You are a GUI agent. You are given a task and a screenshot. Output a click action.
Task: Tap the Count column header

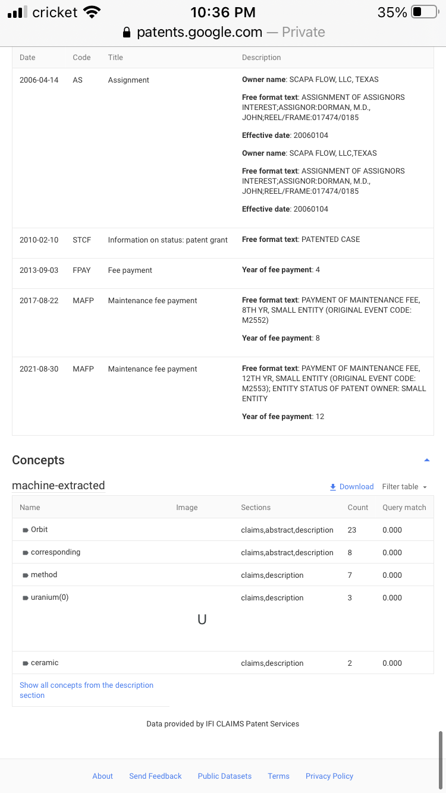click(358, 508)
